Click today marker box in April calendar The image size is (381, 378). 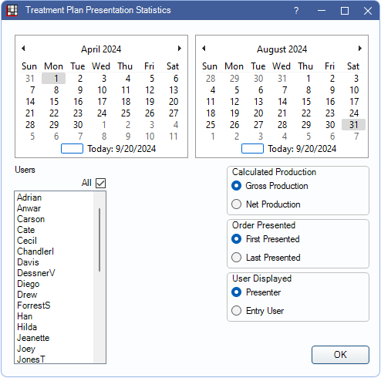pyautogui.click(x=72, y=148)
